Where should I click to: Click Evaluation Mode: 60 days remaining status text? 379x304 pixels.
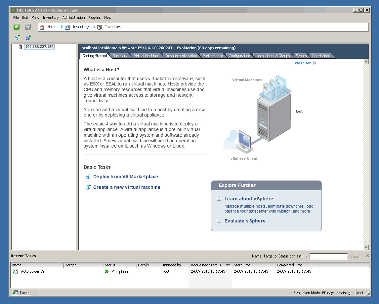click(322, 293)
